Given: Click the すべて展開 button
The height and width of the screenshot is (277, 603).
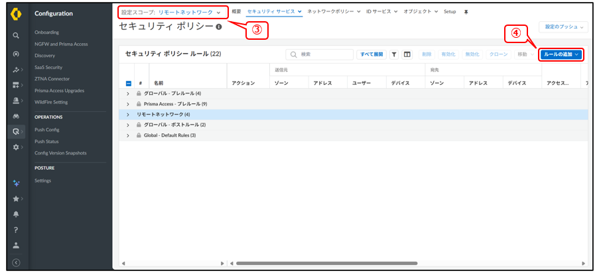Looking at the screenshot, I should click(x=371, y=54).
